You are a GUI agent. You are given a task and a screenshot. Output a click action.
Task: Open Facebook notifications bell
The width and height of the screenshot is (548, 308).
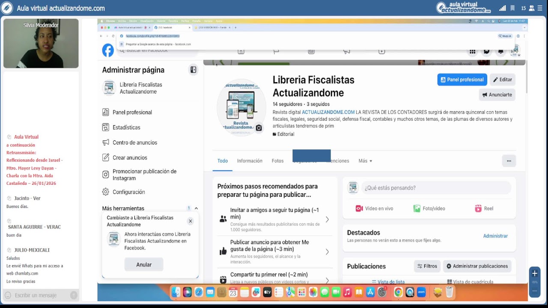[x=500, y=51]
